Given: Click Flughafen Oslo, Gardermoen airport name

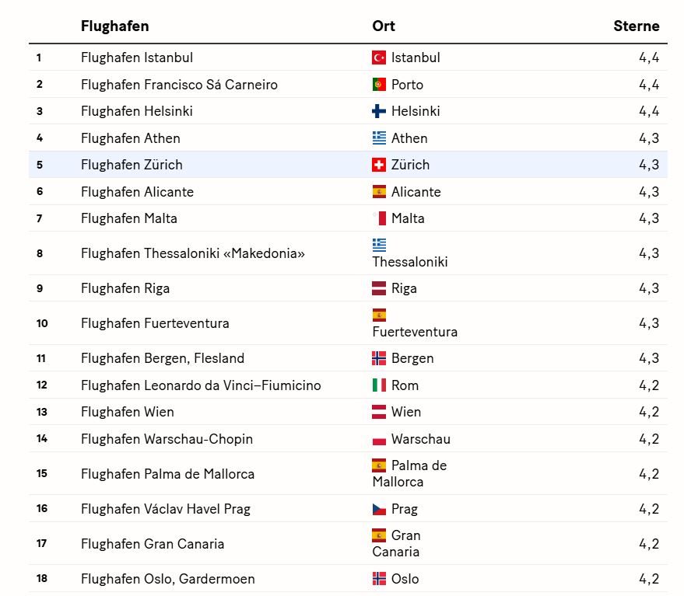Looking at the screenshot, I should tap(167, 579).
